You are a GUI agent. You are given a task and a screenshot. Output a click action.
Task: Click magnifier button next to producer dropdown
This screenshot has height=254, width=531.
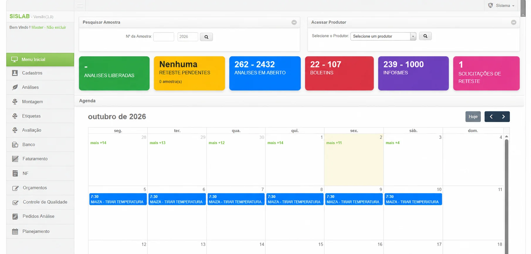pyautogui.click(x=425, y=36)
